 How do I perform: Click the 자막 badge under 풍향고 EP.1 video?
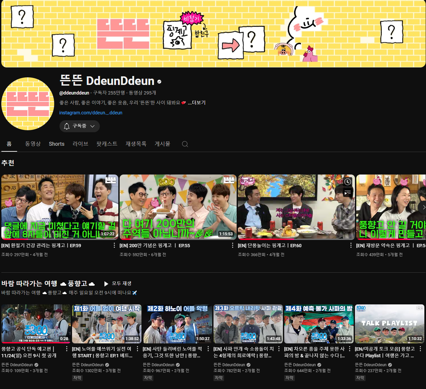tap(77, 378)
